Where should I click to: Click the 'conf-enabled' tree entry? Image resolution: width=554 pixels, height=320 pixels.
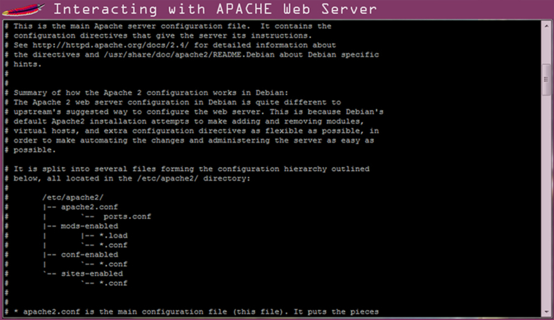[89, 255]
